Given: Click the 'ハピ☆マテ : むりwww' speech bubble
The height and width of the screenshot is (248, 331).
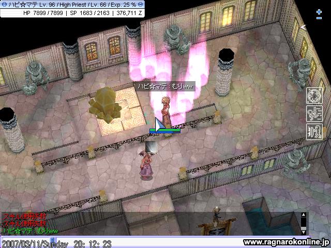Looking at the screenshot, I should tap(165, 86).
